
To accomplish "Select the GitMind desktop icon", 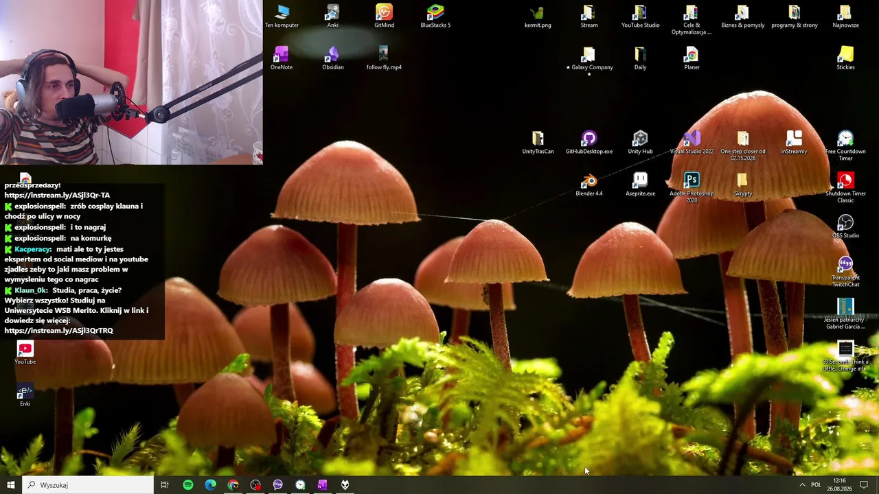I will click(x=384, y=16).
